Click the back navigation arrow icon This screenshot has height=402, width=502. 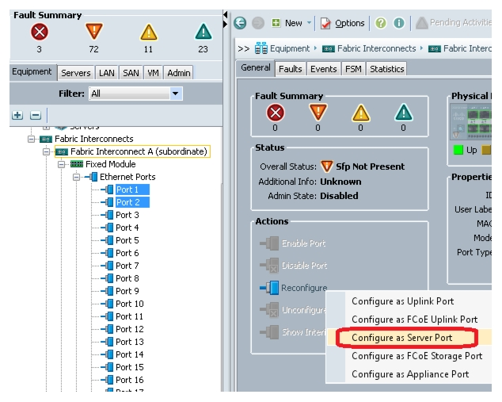[x=240, y=23]
